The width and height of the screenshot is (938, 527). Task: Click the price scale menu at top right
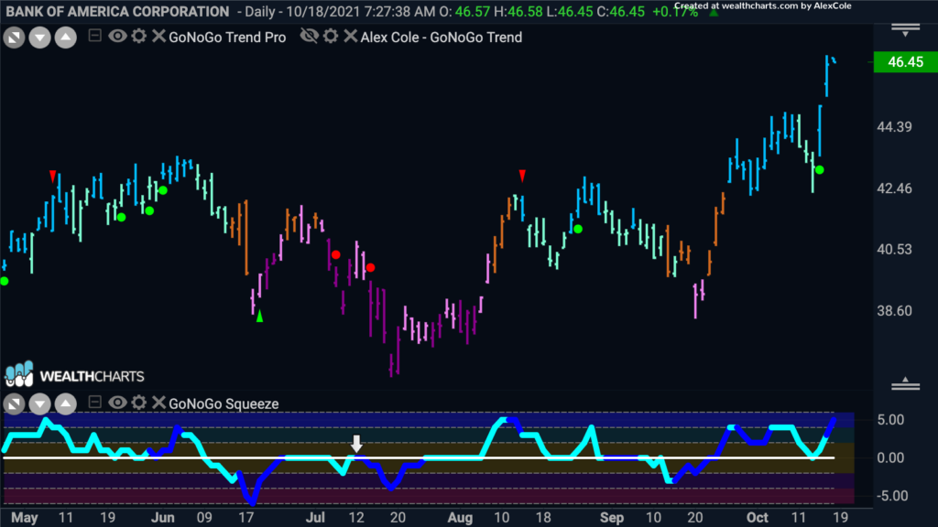(905, 30)
